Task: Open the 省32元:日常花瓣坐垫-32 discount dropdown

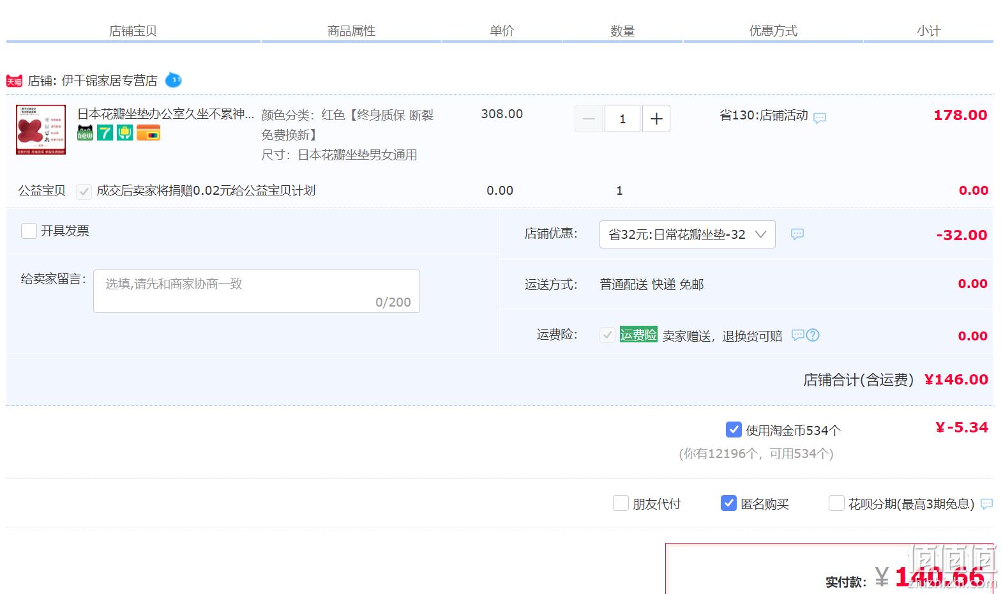Action: [x=687, y=234]
